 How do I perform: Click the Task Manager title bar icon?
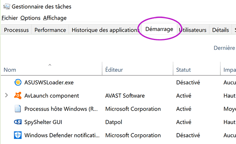click(7, 7)
